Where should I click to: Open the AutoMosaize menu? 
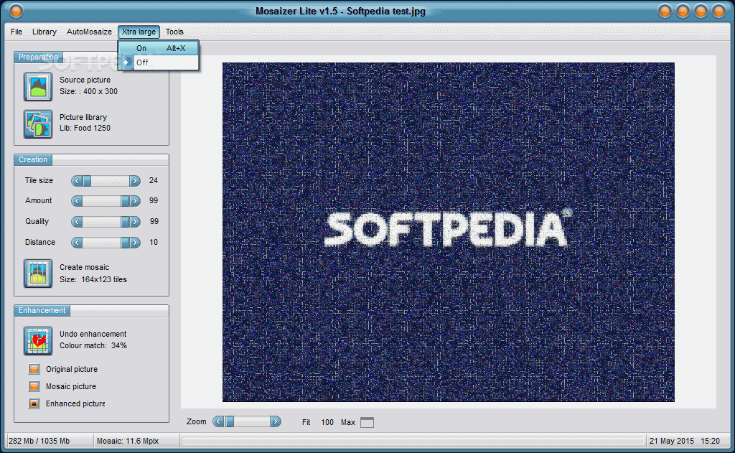click(x=89, y=32)
